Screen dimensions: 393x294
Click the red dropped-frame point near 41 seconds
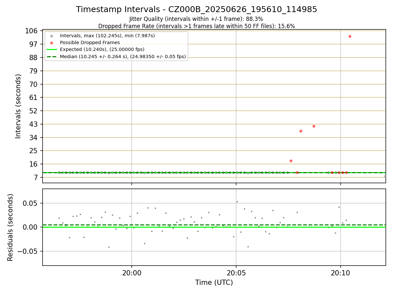[x=314, y=126]
